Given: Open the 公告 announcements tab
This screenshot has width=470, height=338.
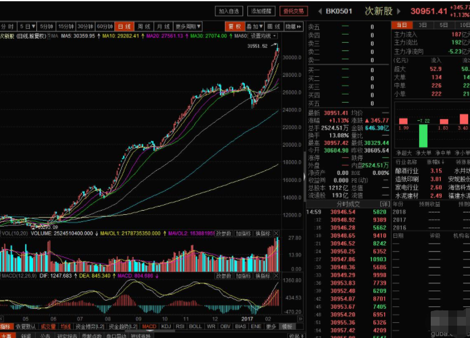Looking at the screenshot, I should click(45, 336).
